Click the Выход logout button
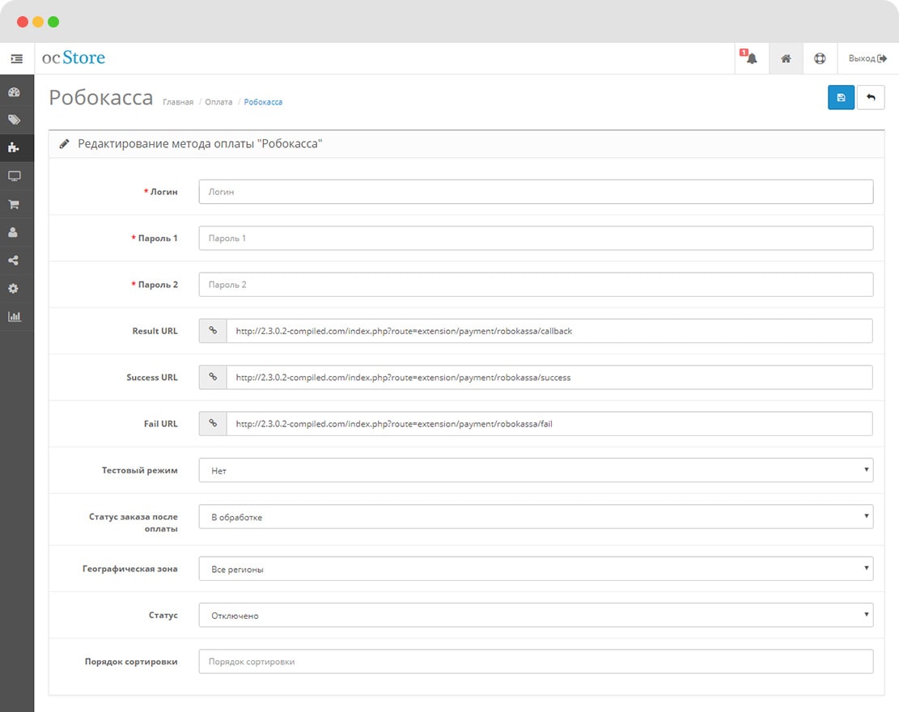The width and height of the screenshot is (899, 712). (x=867, y=58)
